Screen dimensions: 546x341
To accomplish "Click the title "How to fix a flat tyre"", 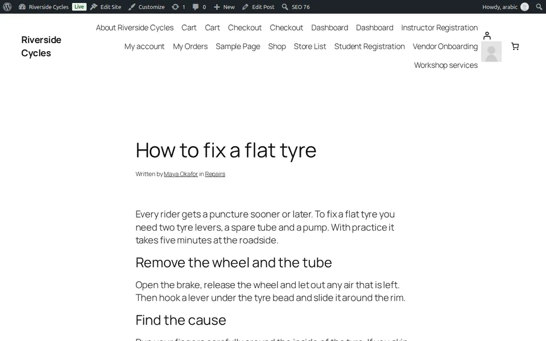I will pyautogui.click(x=226, y=150).
